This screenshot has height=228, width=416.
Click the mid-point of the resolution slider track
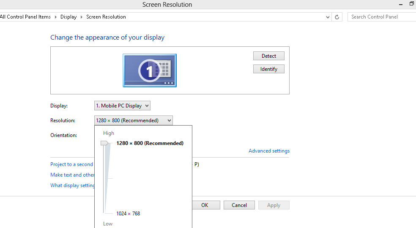coord(104,179)
